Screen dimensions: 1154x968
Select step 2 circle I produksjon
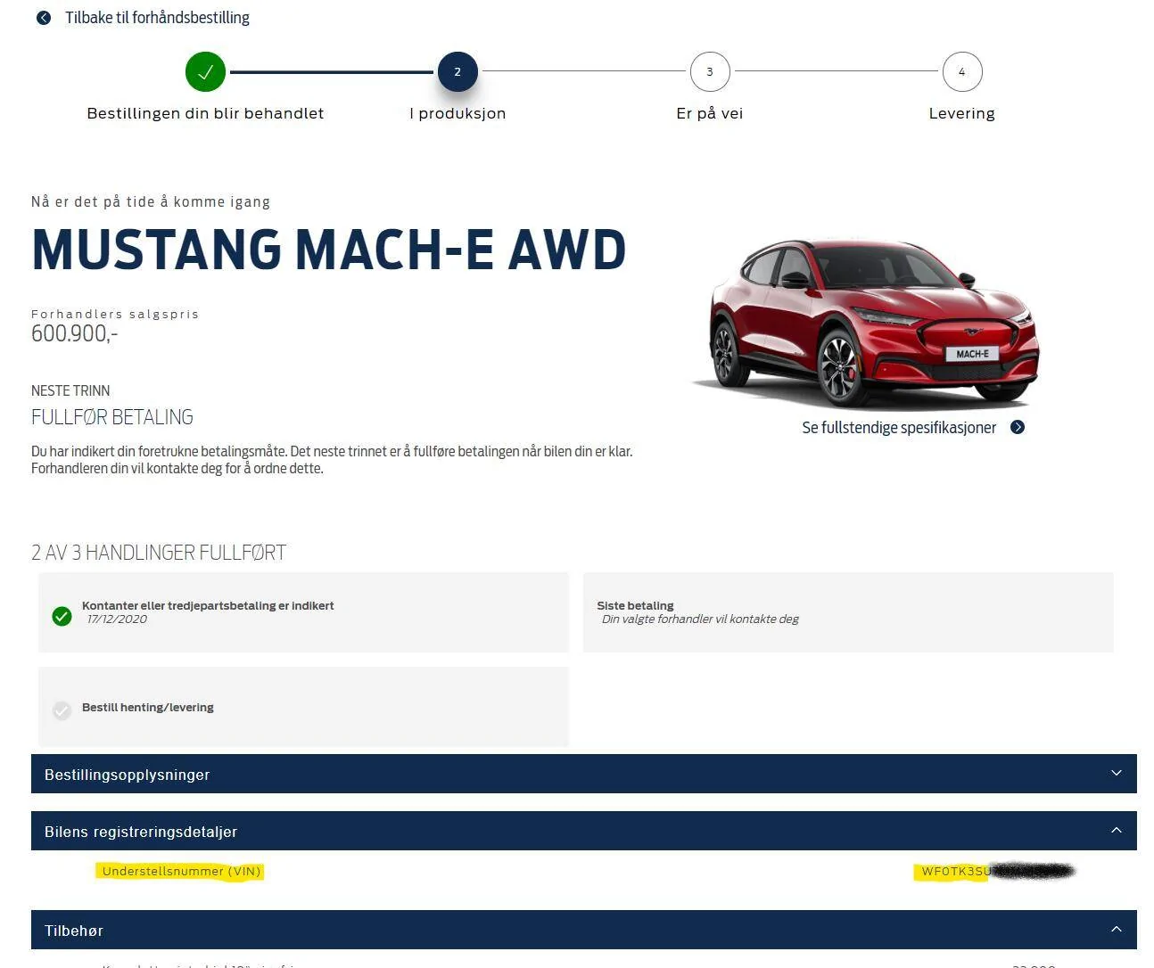[x=457, y=72]
